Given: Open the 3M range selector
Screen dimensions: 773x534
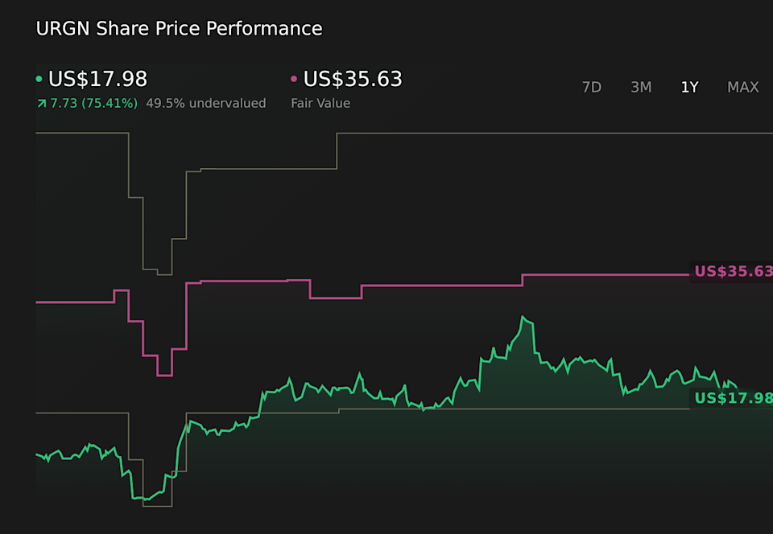Looking at the screenshot, I should (x=641, y=87).
